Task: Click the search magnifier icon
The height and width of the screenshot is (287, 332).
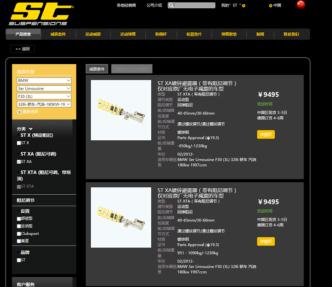Action: tap(171, 5)
